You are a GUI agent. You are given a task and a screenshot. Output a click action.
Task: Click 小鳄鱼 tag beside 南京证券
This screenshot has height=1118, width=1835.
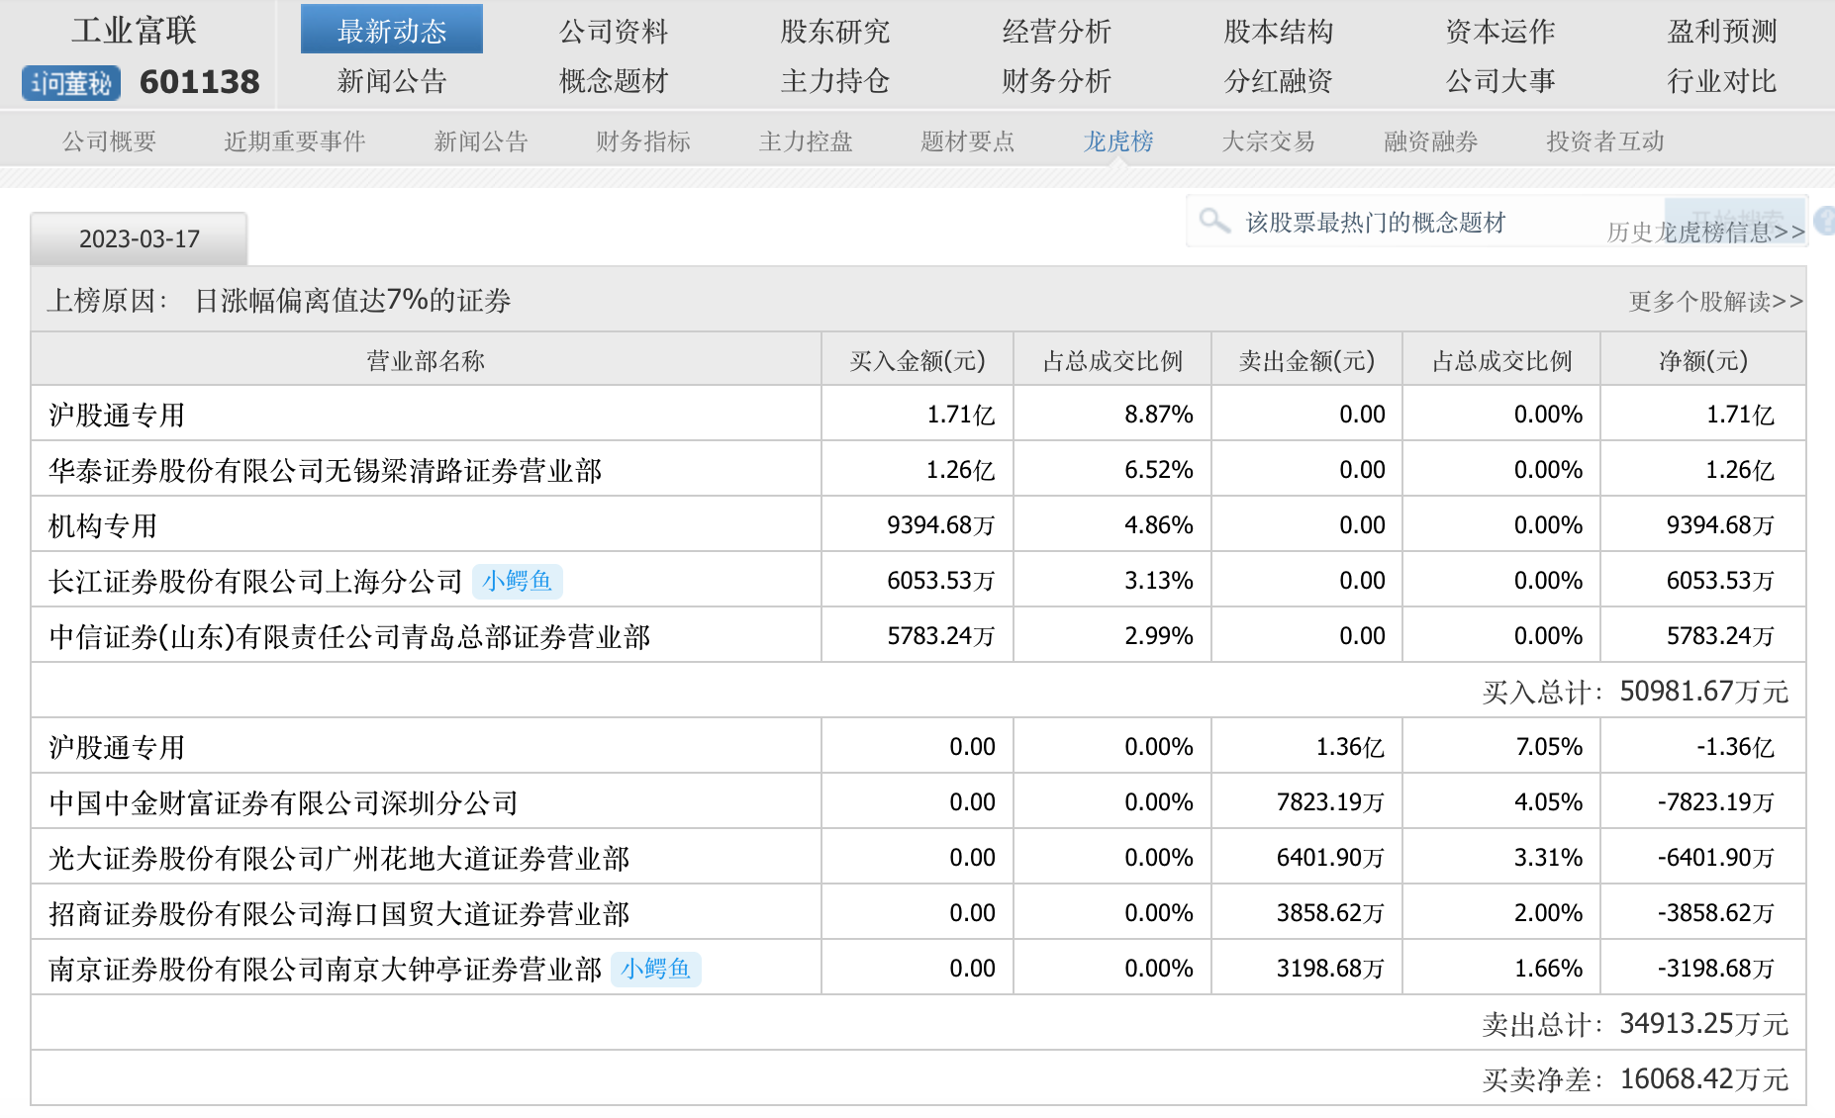point(655,969)
